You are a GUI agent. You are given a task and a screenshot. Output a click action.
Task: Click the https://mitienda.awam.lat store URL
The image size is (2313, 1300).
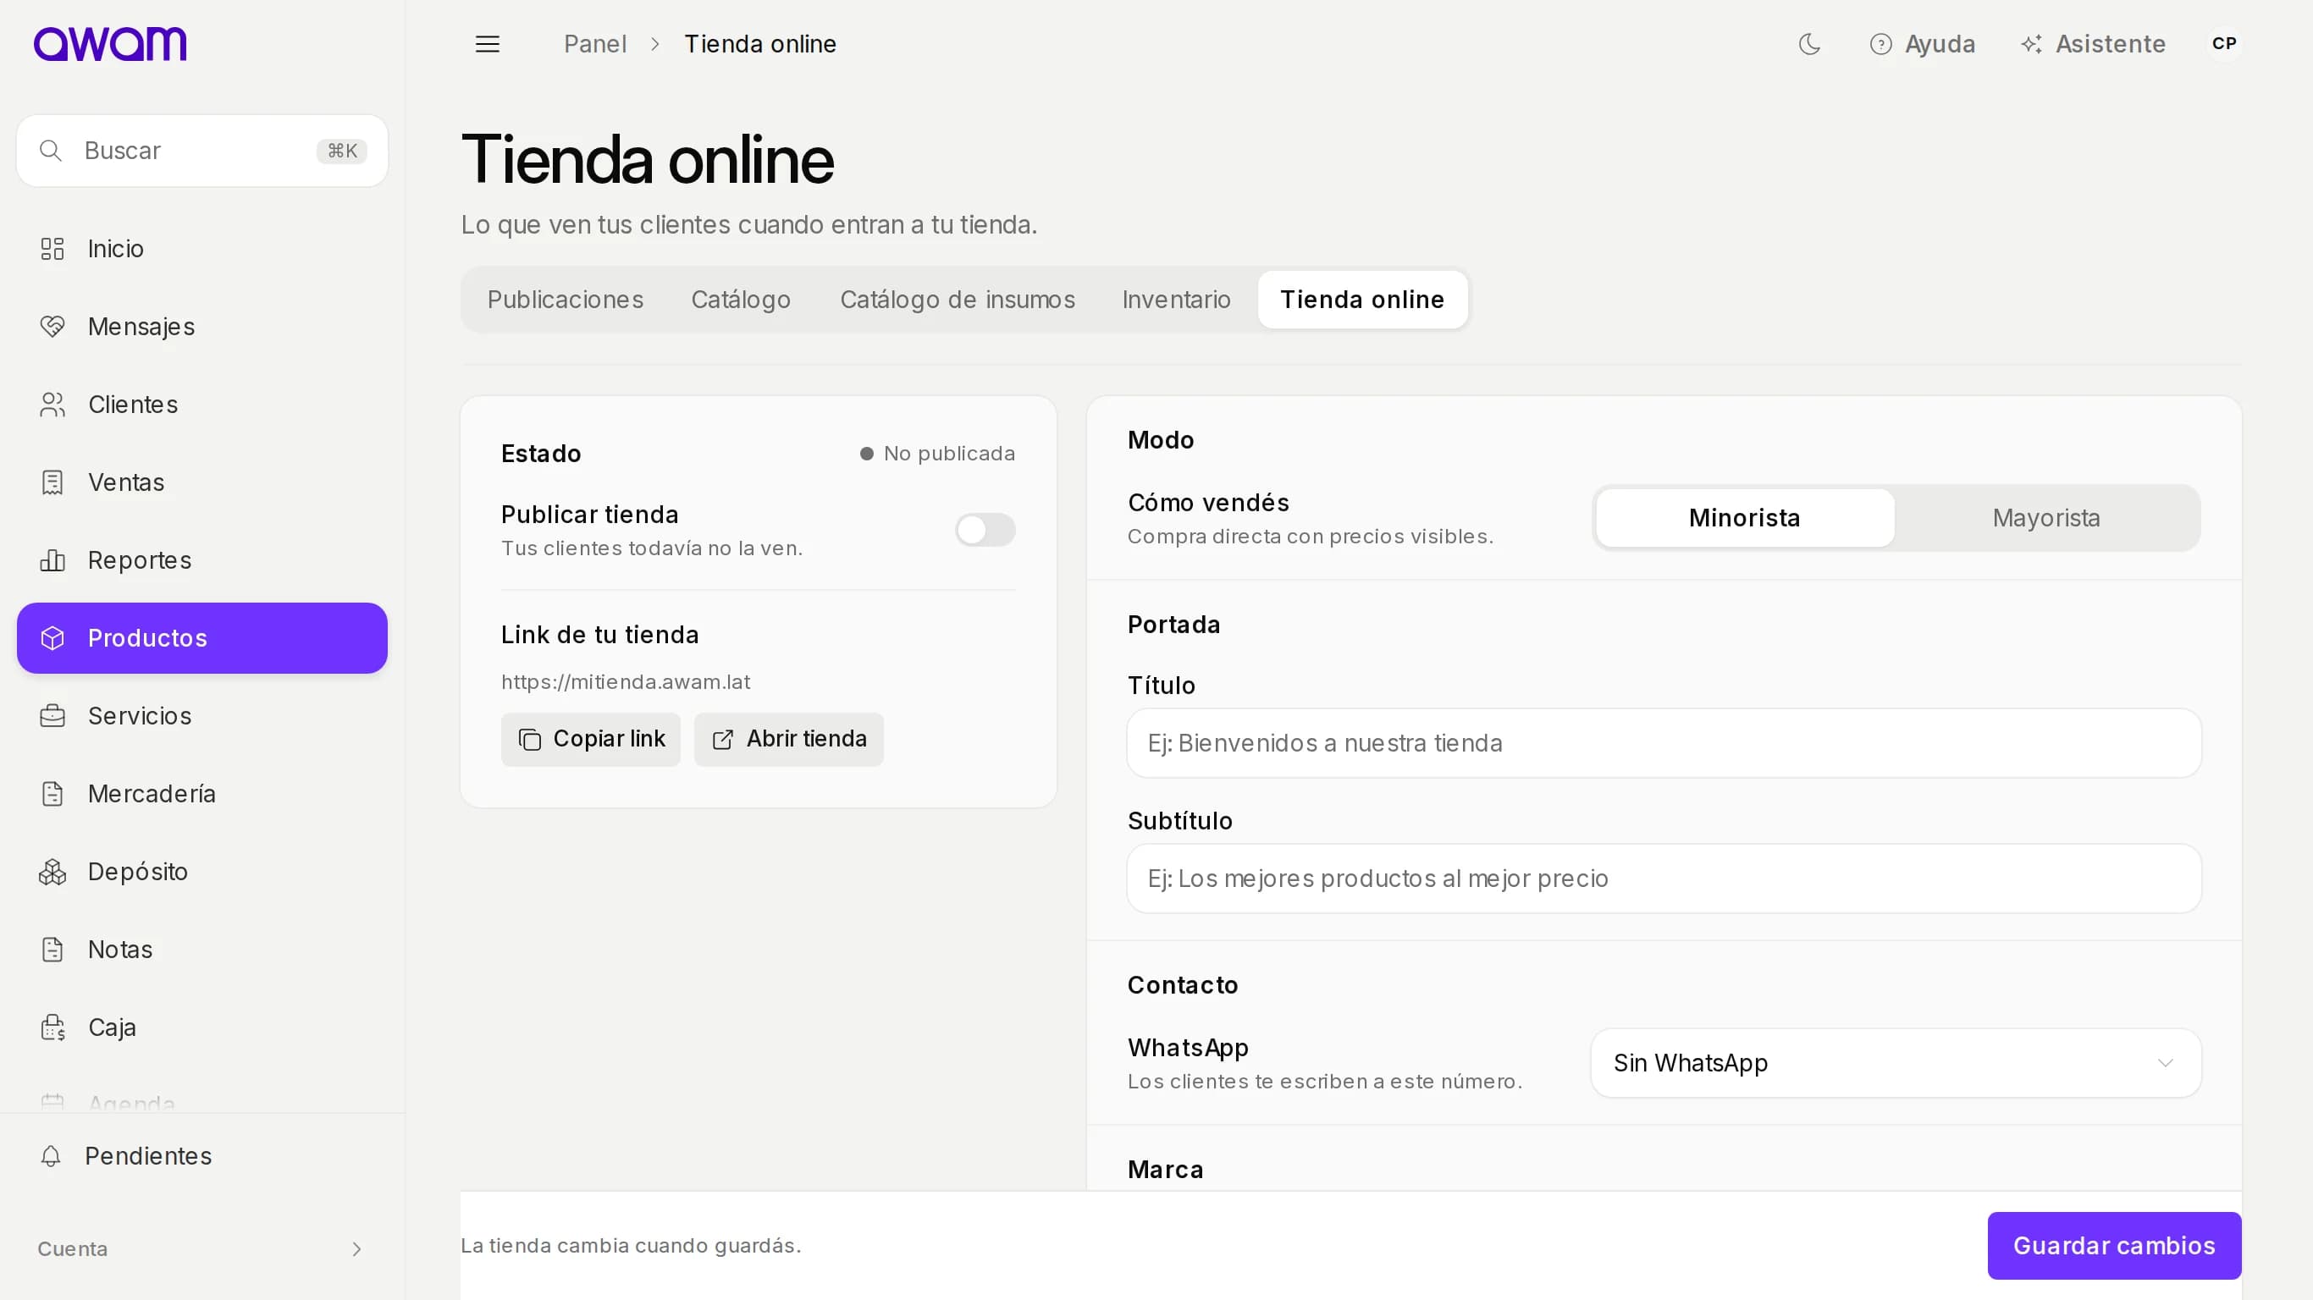(625, 682)
